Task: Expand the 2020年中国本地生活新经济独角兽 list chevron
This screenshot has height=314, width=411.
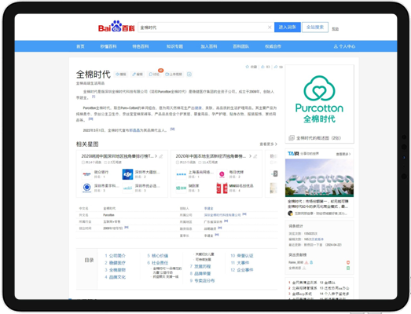Action: [251, 156]
